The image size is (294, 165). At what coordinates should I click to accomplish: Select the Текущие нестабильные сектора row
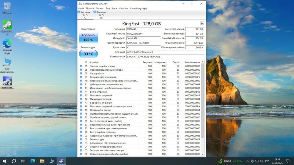click(x=140, y=150)
